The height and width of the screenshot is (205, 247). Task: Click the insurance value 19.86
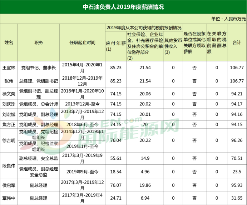coord(145,185)
